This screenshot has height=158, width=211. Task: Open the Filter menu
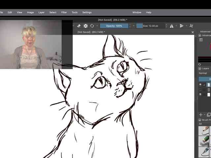pos(64,13)
